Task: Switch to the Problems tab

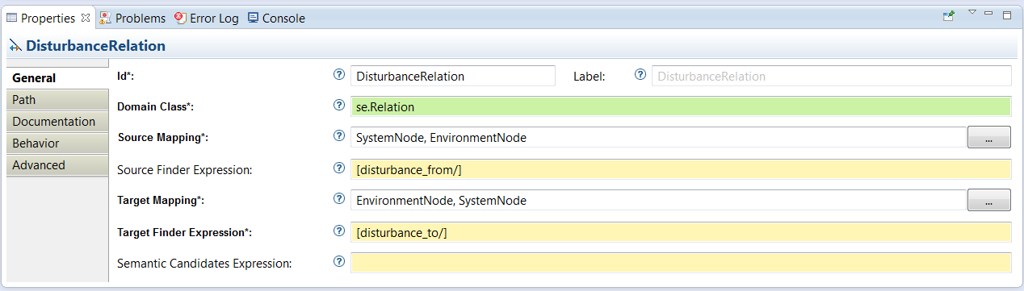Action: [132, 18]
